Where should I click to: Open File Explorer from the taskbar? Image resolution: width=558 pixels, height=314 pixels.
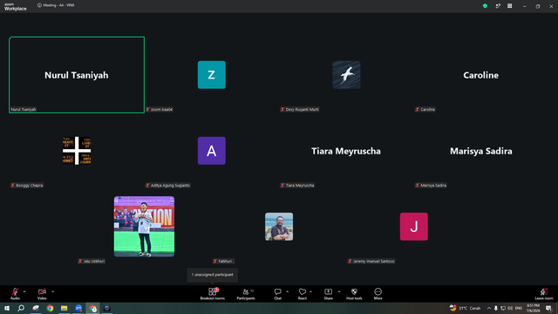[64, 308]
